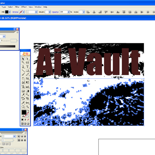Activate the Hand tool
This screenshot has height=155, width=155.
(x=23, y=107)
